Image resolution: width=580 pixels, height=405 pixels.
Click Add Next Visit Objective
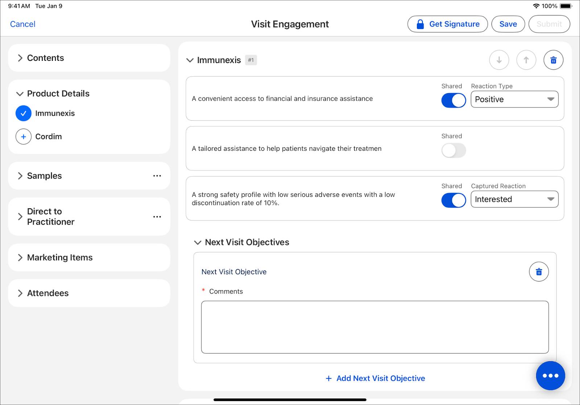pyautogui.click(x=375, y=378)
